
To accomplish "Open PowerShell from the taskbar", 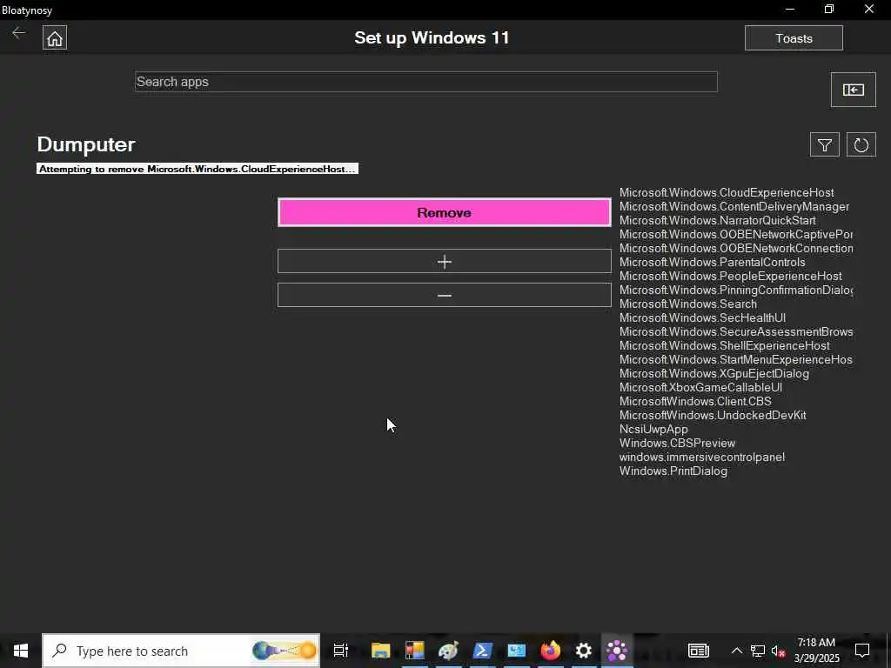I will (x=482, y=651).
